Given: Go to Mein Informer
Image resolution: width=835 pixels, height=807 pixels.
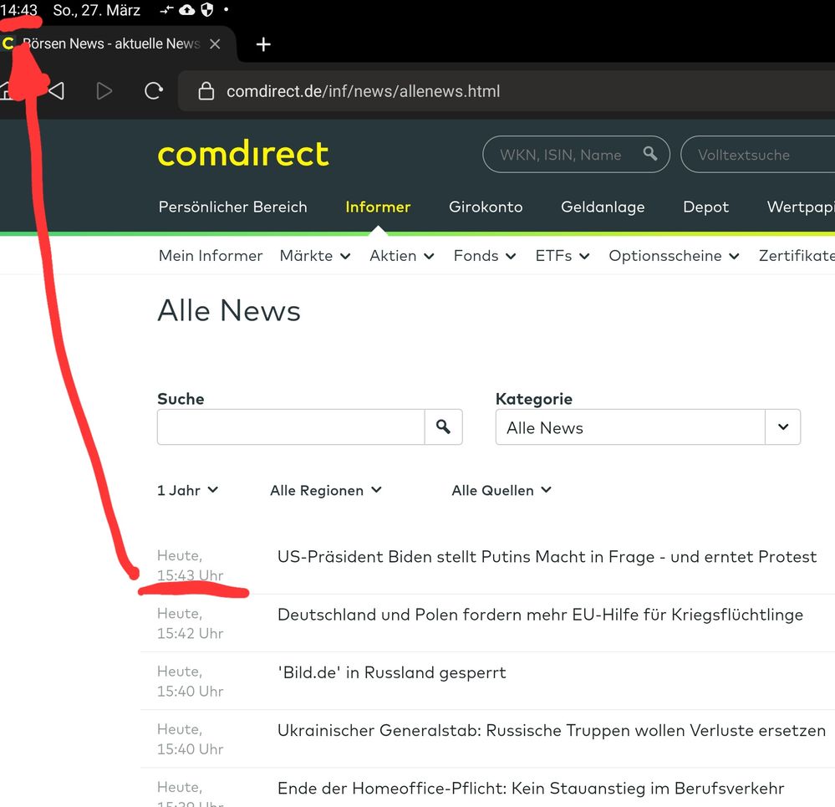Looking at the screenshot, I should (211, 256).
